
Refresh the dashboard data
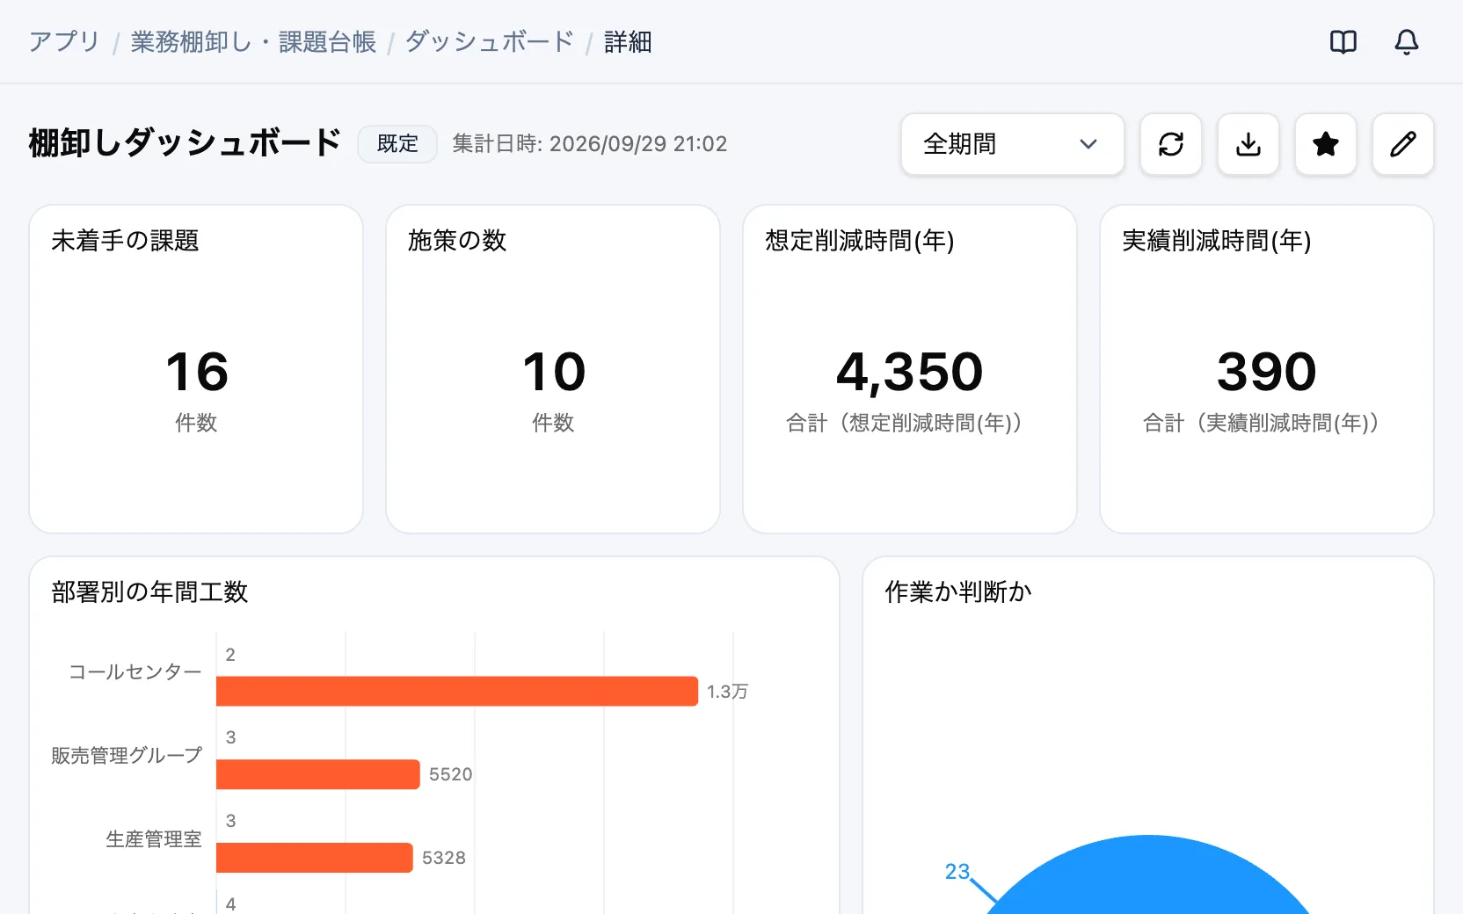pyautogui.click(x=1170, y=144)
